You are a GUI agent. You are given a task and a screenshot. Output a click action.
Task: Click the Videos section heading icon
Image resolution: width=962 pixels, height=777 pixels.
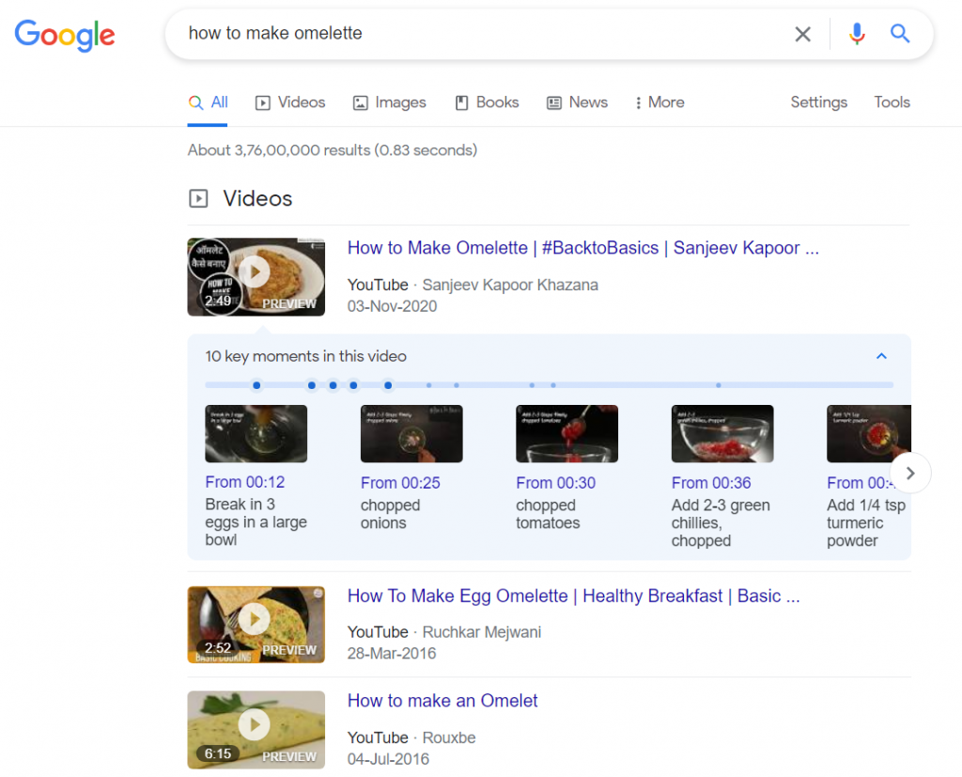tap(198, 199)
